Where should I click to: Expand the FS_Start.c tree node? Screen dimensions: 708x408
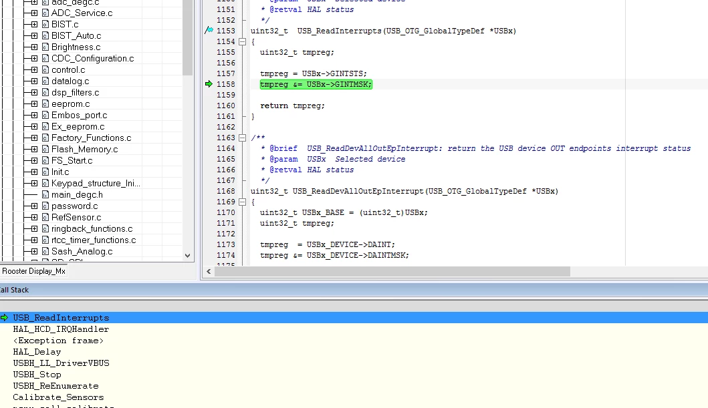tap(34, 160)
